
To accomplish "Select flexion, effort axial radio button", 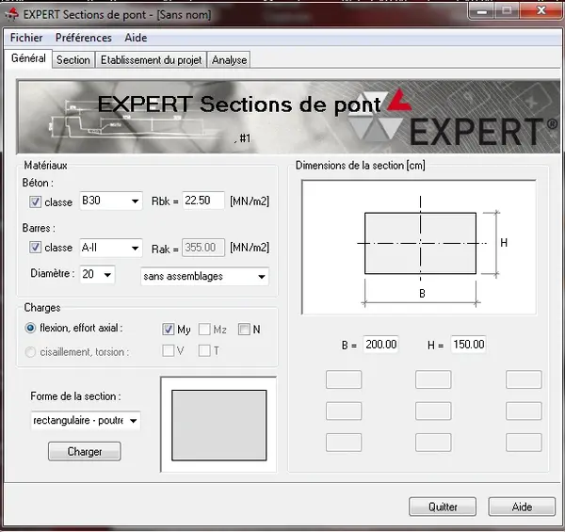I will coord(30,328).
